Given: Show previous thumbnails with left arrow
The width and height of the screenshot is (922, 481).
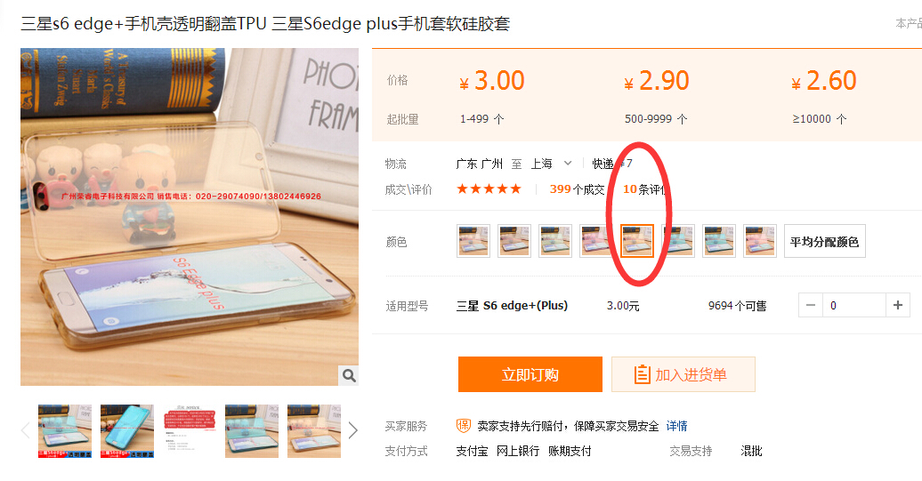Looking at the screenshot, I should tap(25, 430).
